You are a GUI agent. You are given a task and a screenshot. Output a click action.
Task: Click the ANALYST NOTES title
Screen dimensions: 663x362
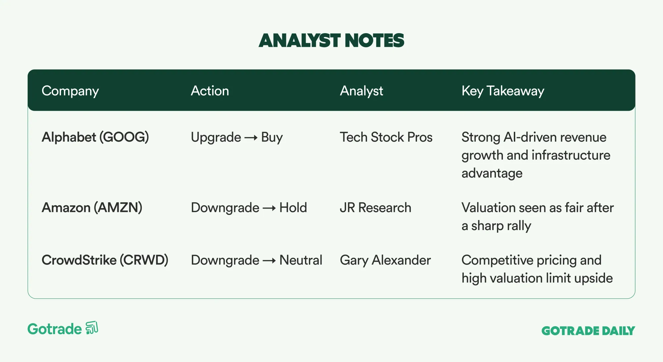coord(331,40)
